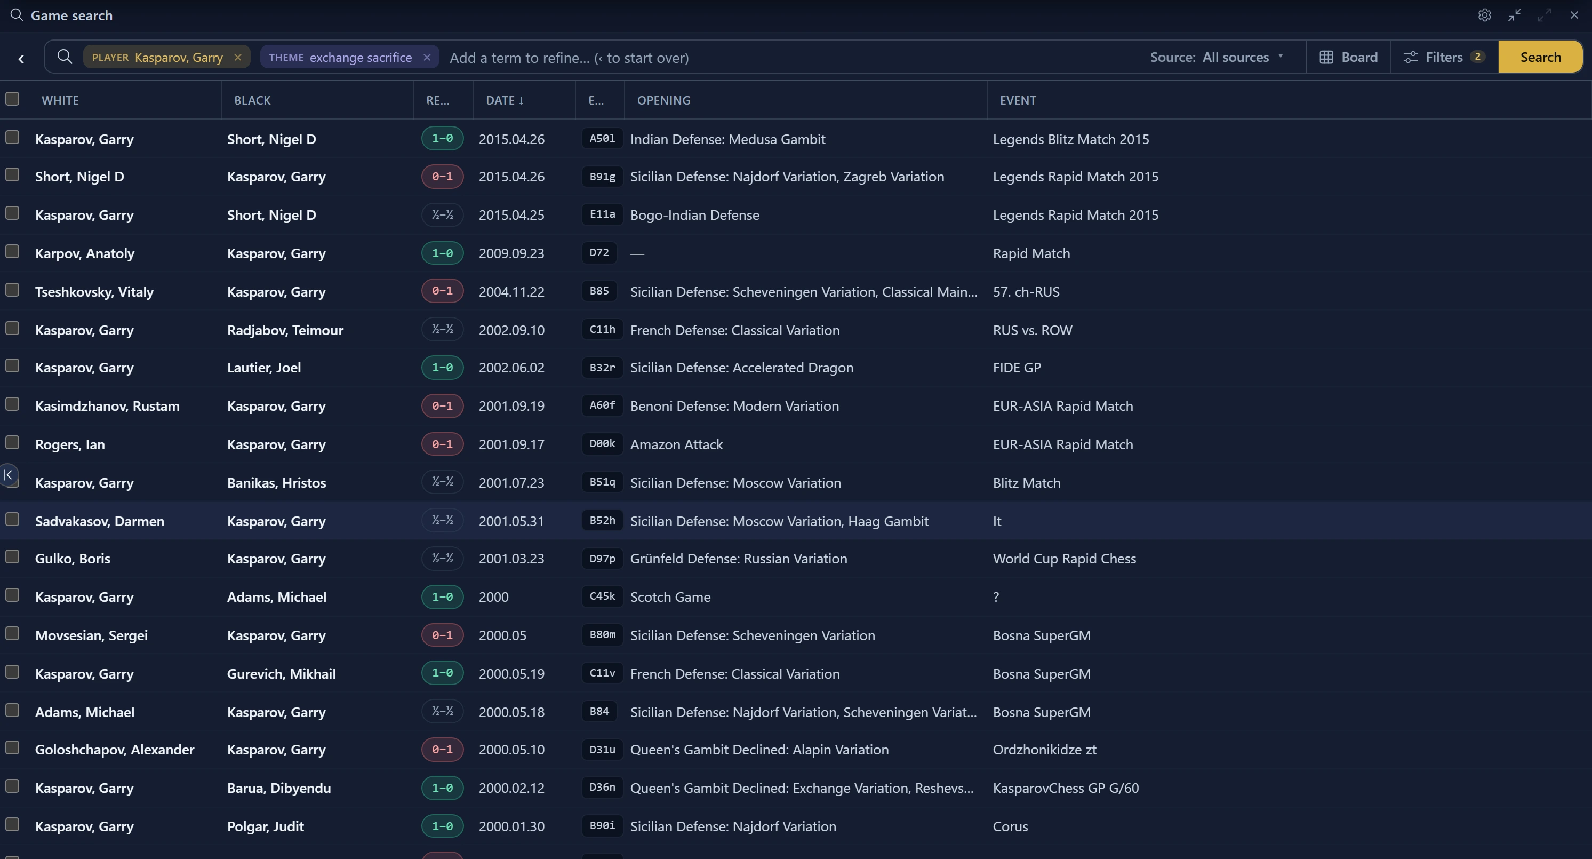Screen dimensions: 1592x859
Task: Click the B91g ECO code badge
Action: (x=602, y=177)
